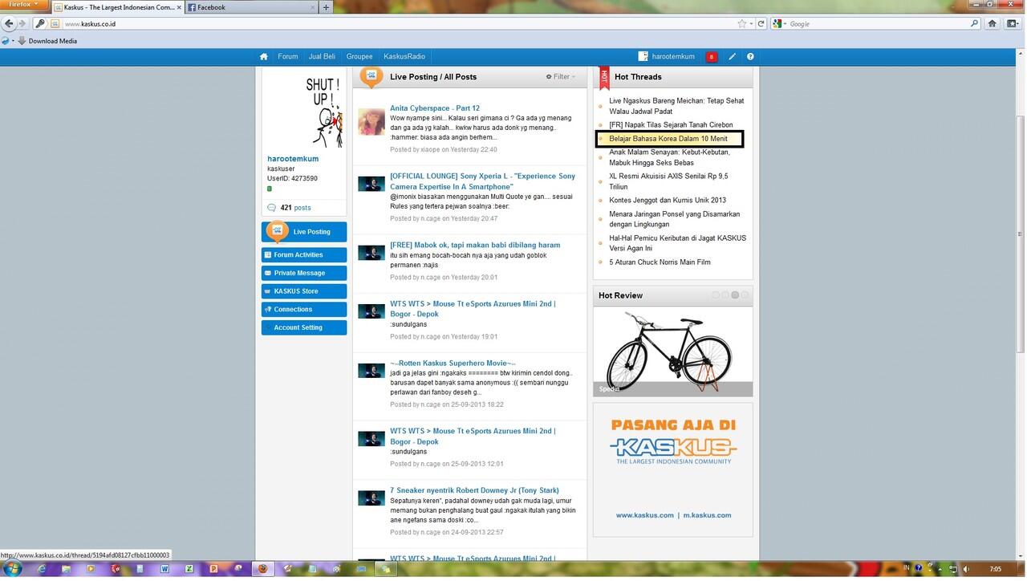Click Download Media toolbar button

(x=47, y=41)
